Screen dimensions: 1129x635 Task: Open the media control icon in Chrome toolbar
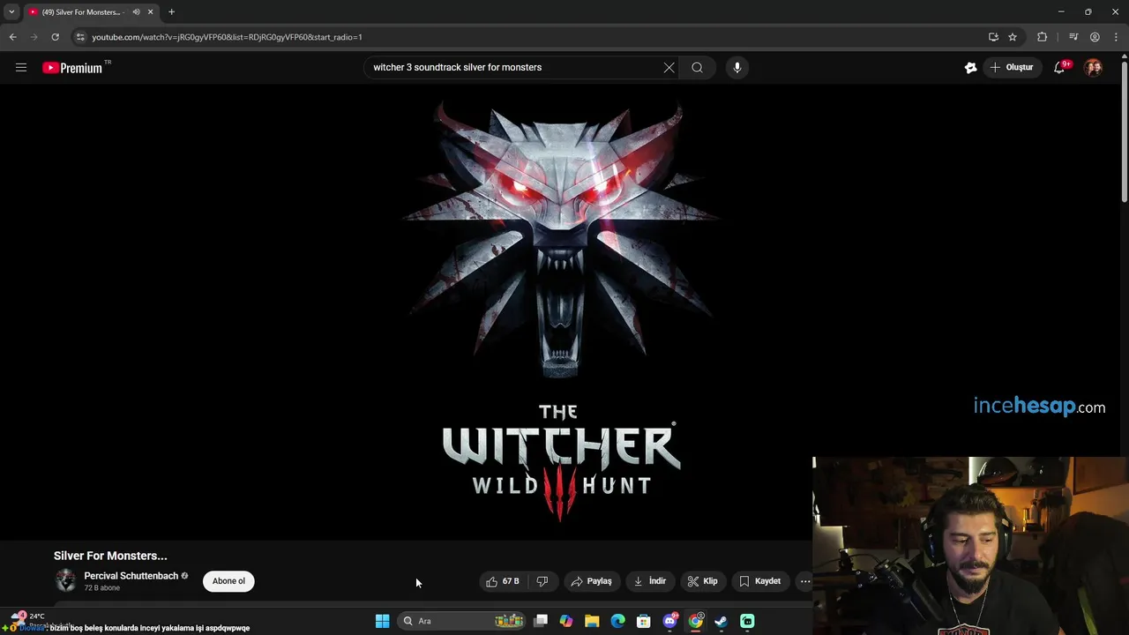tap(1073, 37)
